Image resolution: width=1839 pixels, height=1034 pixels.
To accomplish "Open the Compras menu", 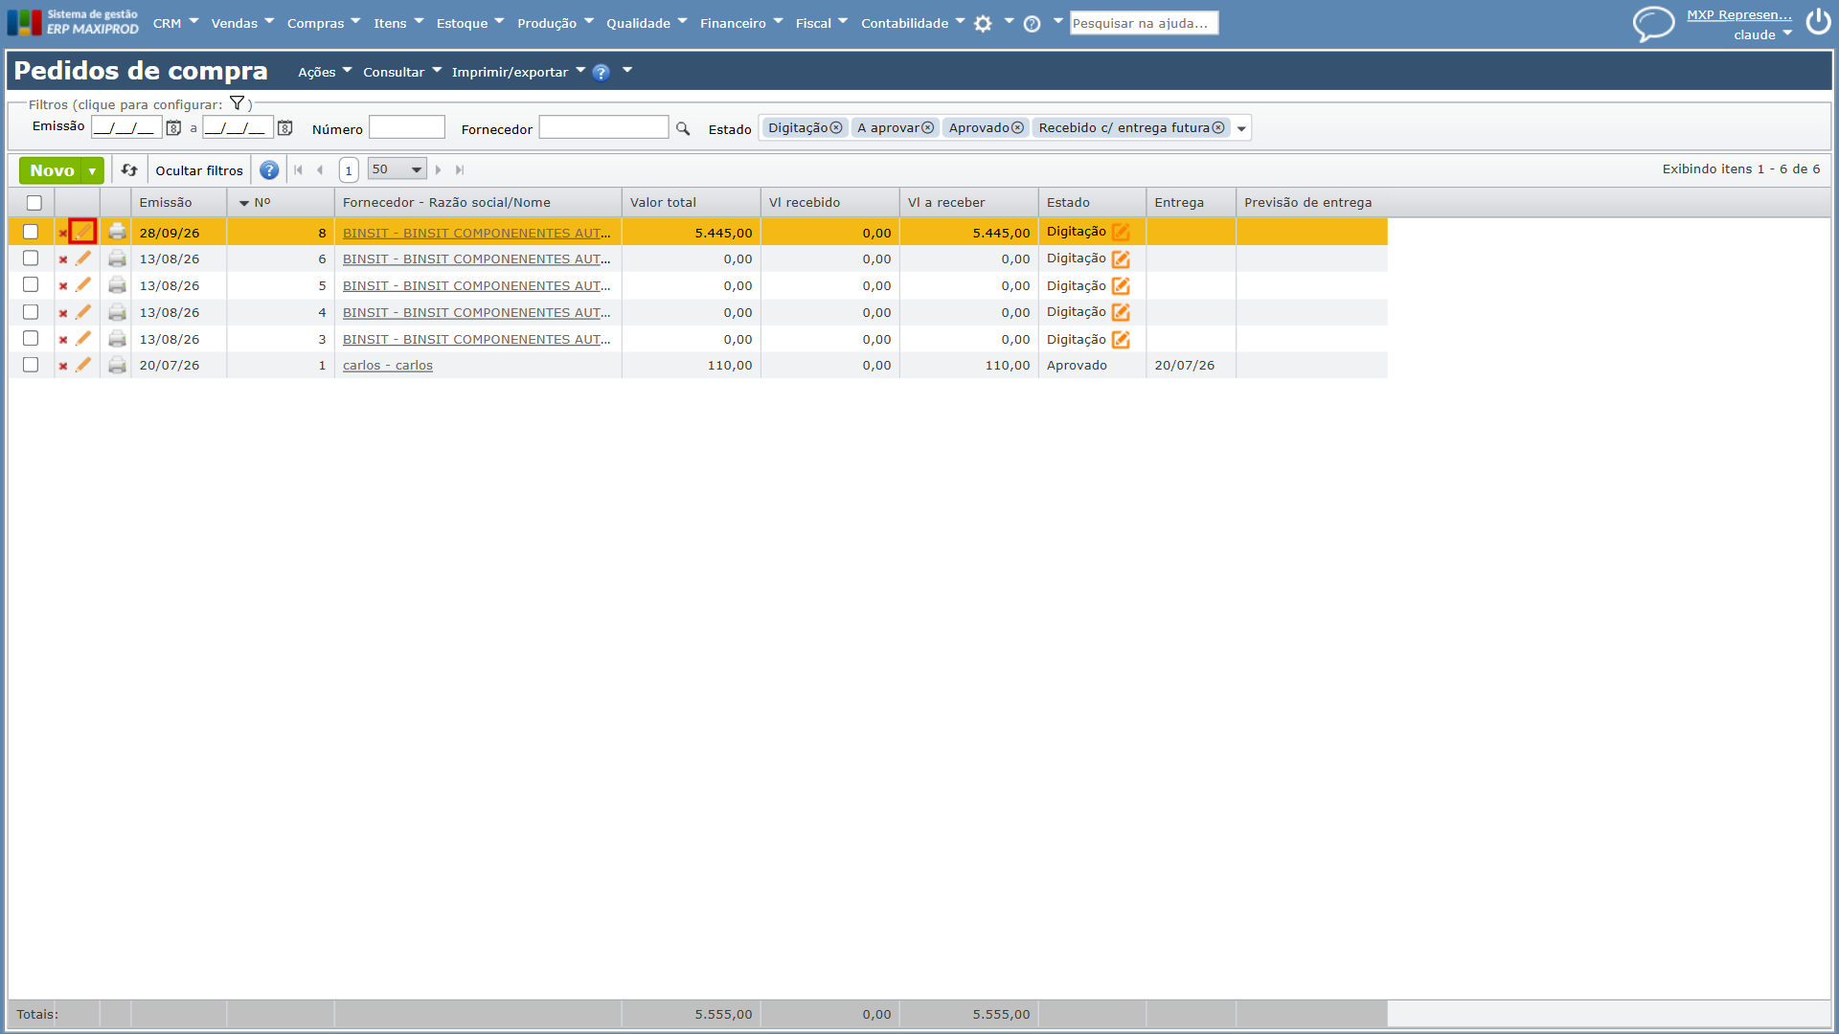I will pyautogui.click(x=324, y=23).
